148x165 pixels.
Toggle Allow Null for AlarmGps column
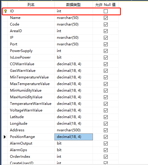click(x=106, y=150)
